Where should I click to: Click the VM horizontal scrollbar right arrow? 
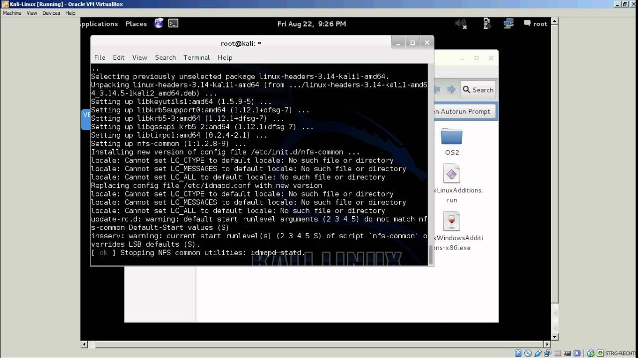pos(547,344)
